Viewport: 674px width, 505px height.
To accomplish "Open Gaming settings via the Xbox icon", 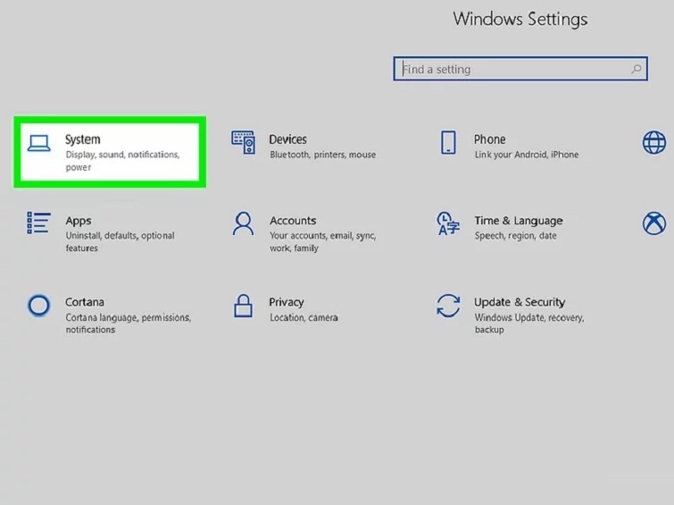I will (x=654, y=223).
